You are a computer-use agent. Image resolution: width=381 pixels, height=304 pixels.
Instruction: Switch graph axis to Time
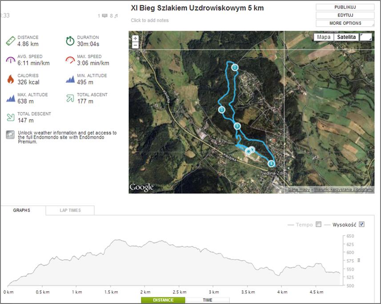pyautogui.click(x=207, y=300)
